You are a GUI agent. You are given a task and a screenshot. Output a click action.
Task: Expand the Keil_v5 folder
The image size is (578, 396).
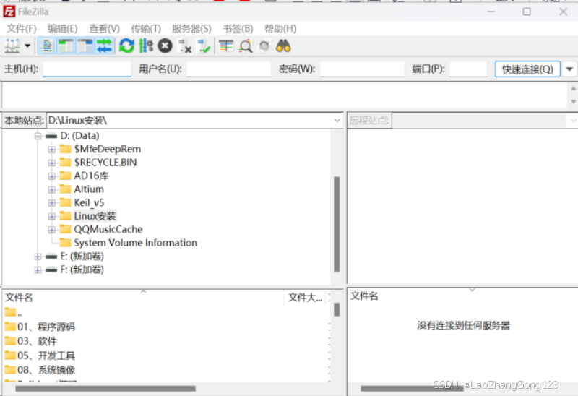pyautogui.click(x=51, y=203)
